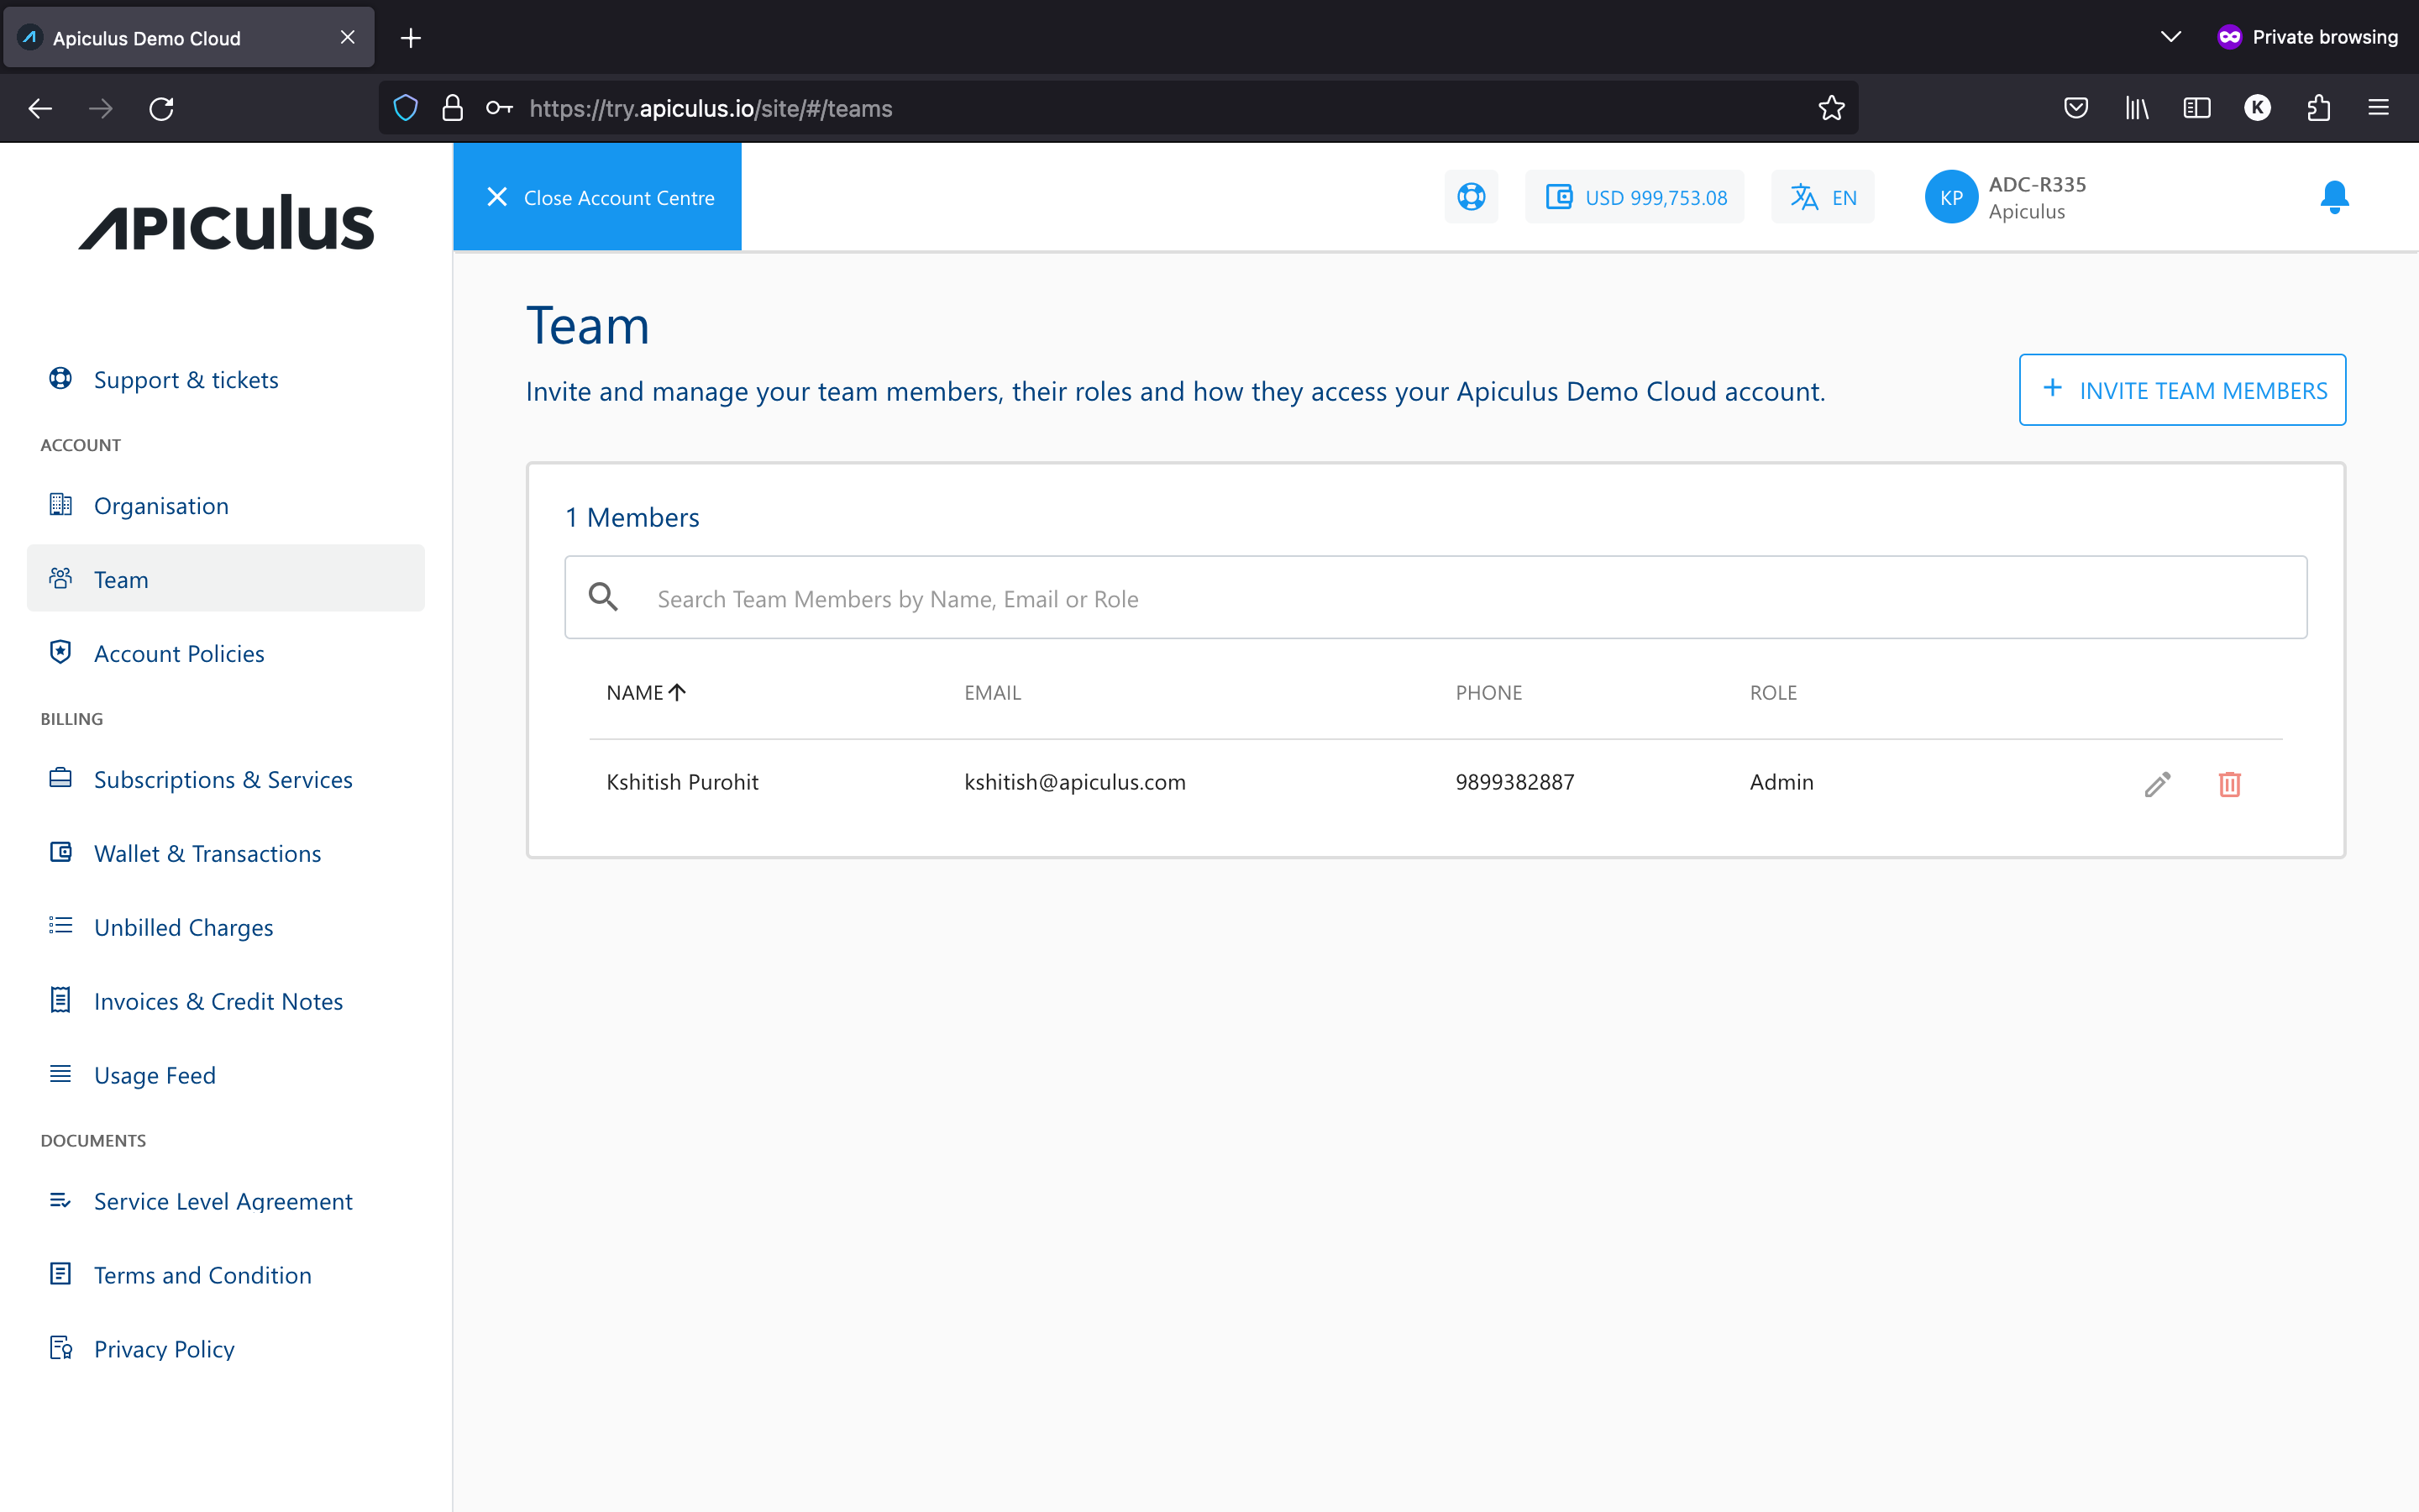Image resolution: width=2419 pixels, height=1512 pixels.
Task: Open the help lifebuoy icon
Action: point(1471,196)
